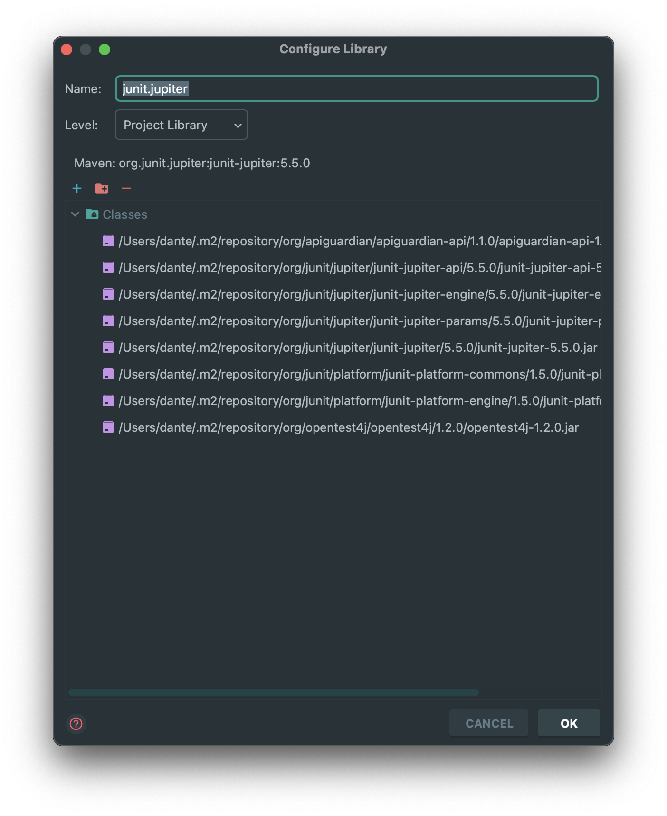This screenshot has height=816, width=667.
Task: Select the junit-jupiter-engine jar entry
Action: pos(352,294)
